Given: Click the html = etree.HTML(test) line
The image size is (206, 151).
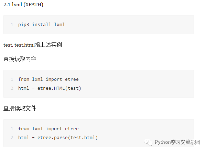Looking at the screenshot, I should click(x=50, y=88).
